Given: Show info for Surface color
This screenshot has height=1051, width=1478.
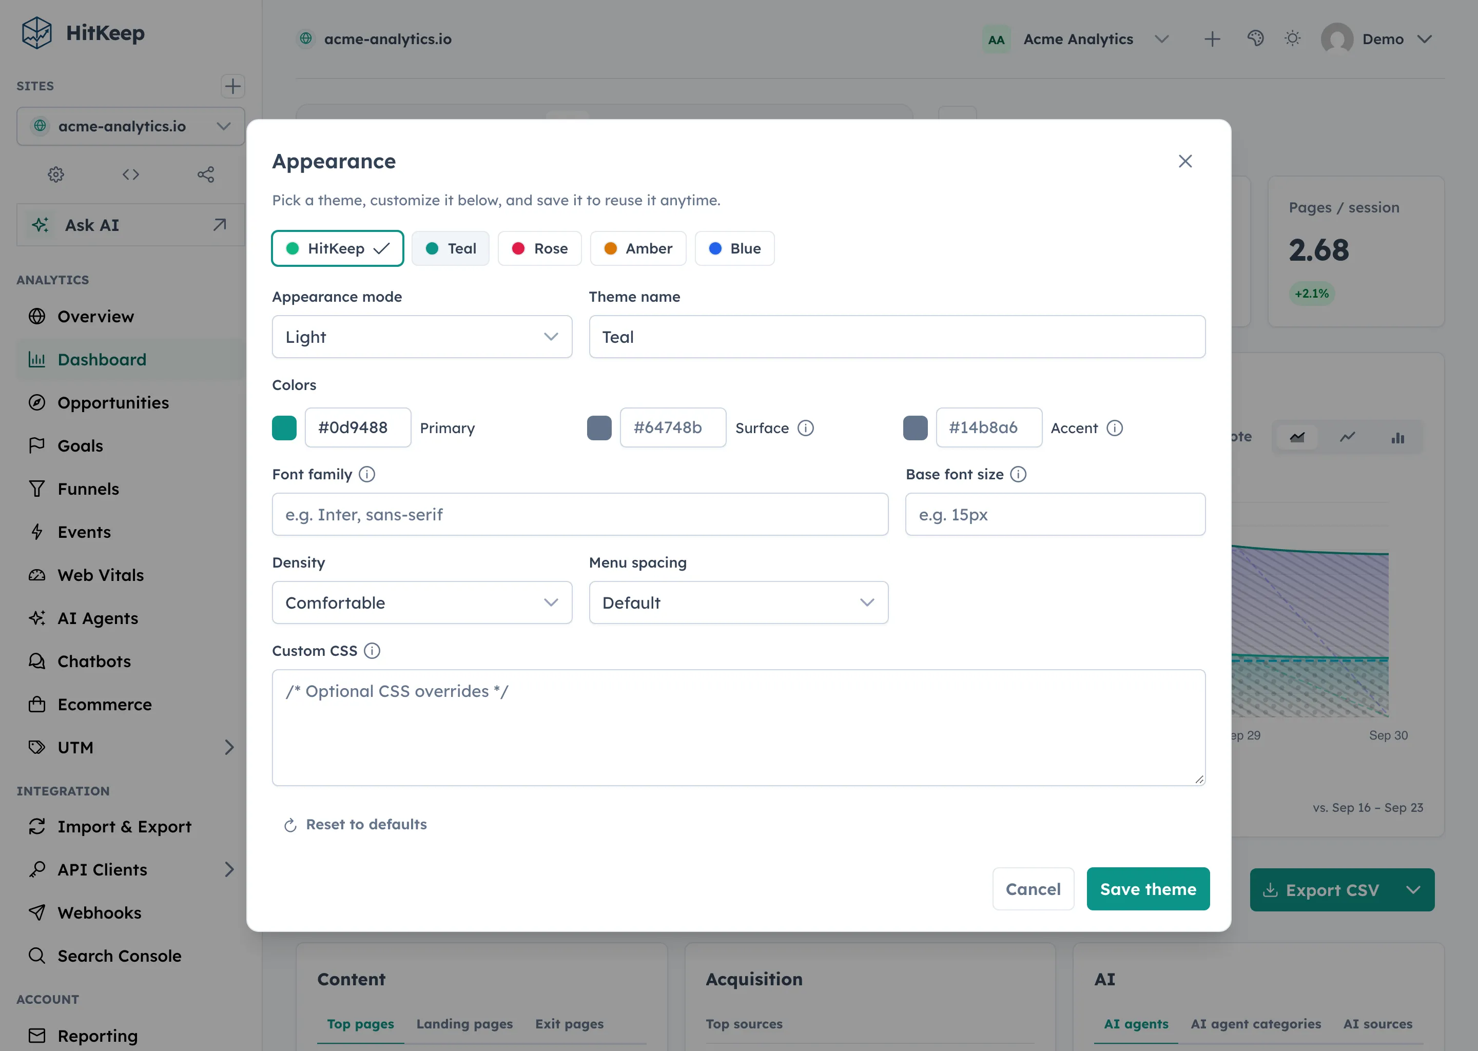Looking at the screenshot, I should click(806, 428).
